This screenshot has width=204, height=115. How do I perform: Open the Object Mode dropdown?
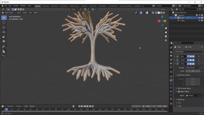coord(9,13)
